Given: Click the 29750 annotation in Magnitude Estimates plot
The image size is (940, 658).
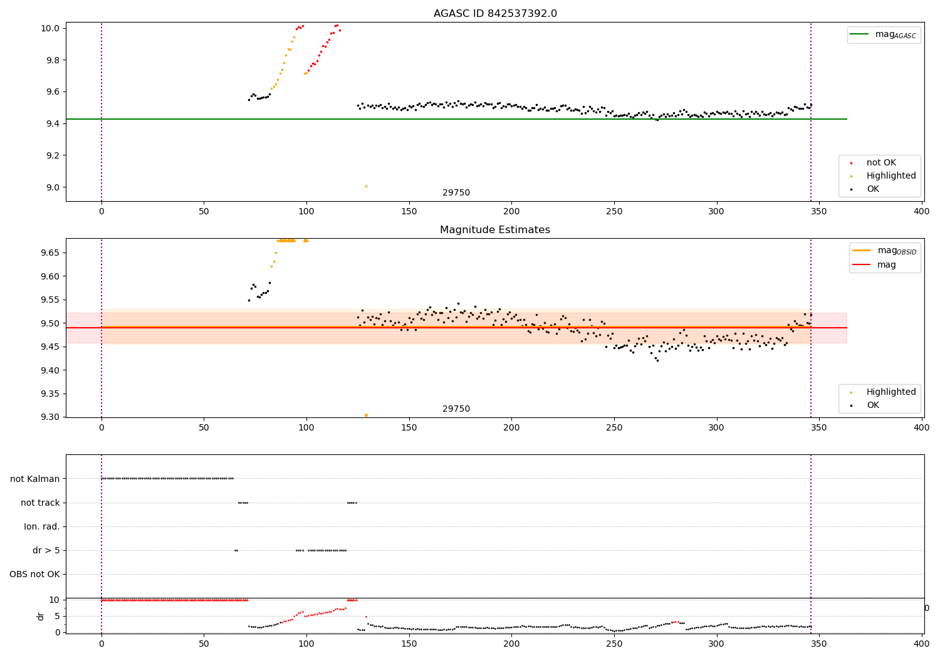Looking at the screenshot, I should click(456, 409).
